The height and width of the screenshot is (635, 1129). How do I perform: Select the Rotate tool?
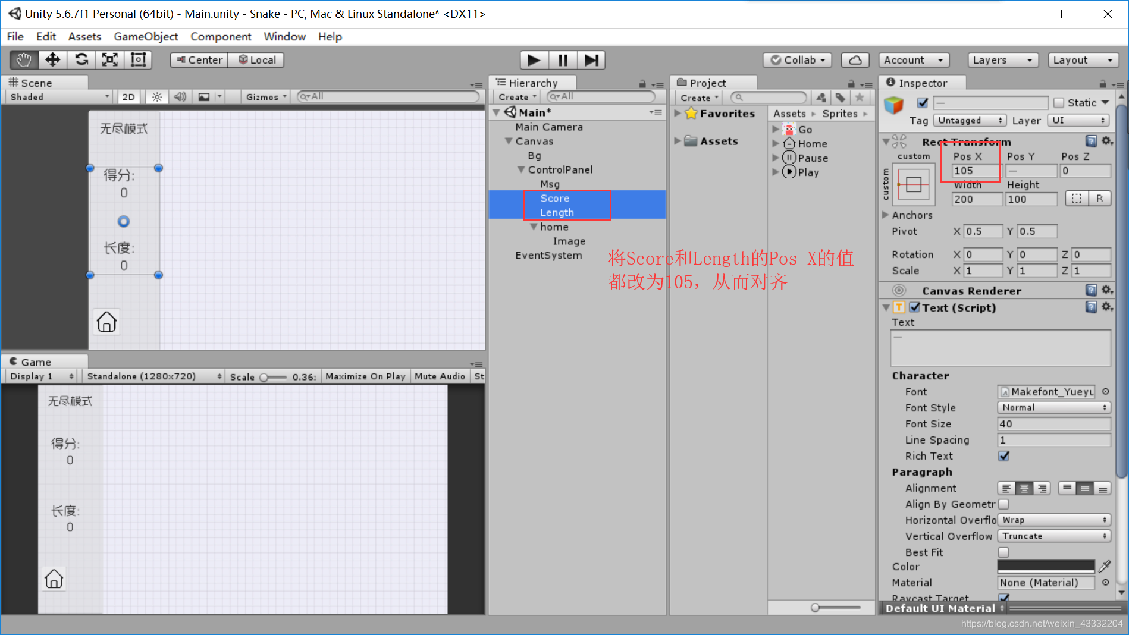click(81, 60)
